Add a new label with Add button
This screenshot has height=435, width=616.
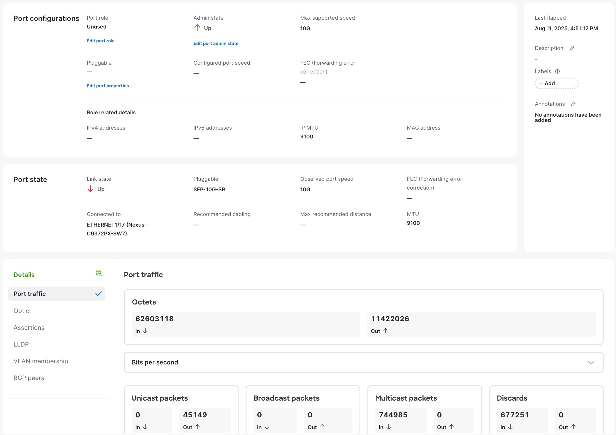coord(557,83)
